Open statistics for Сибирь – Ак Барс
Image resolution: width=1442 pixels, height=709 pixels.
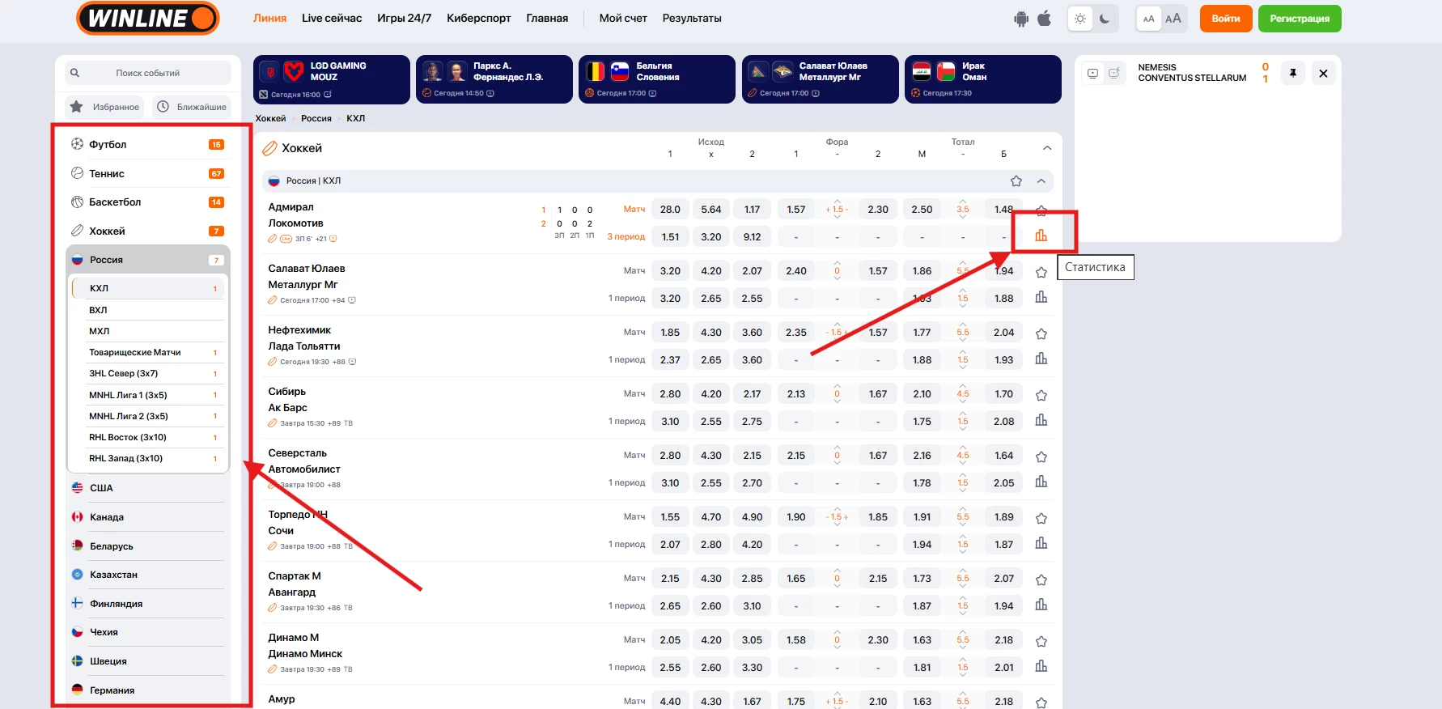(x=1041, y=421)
